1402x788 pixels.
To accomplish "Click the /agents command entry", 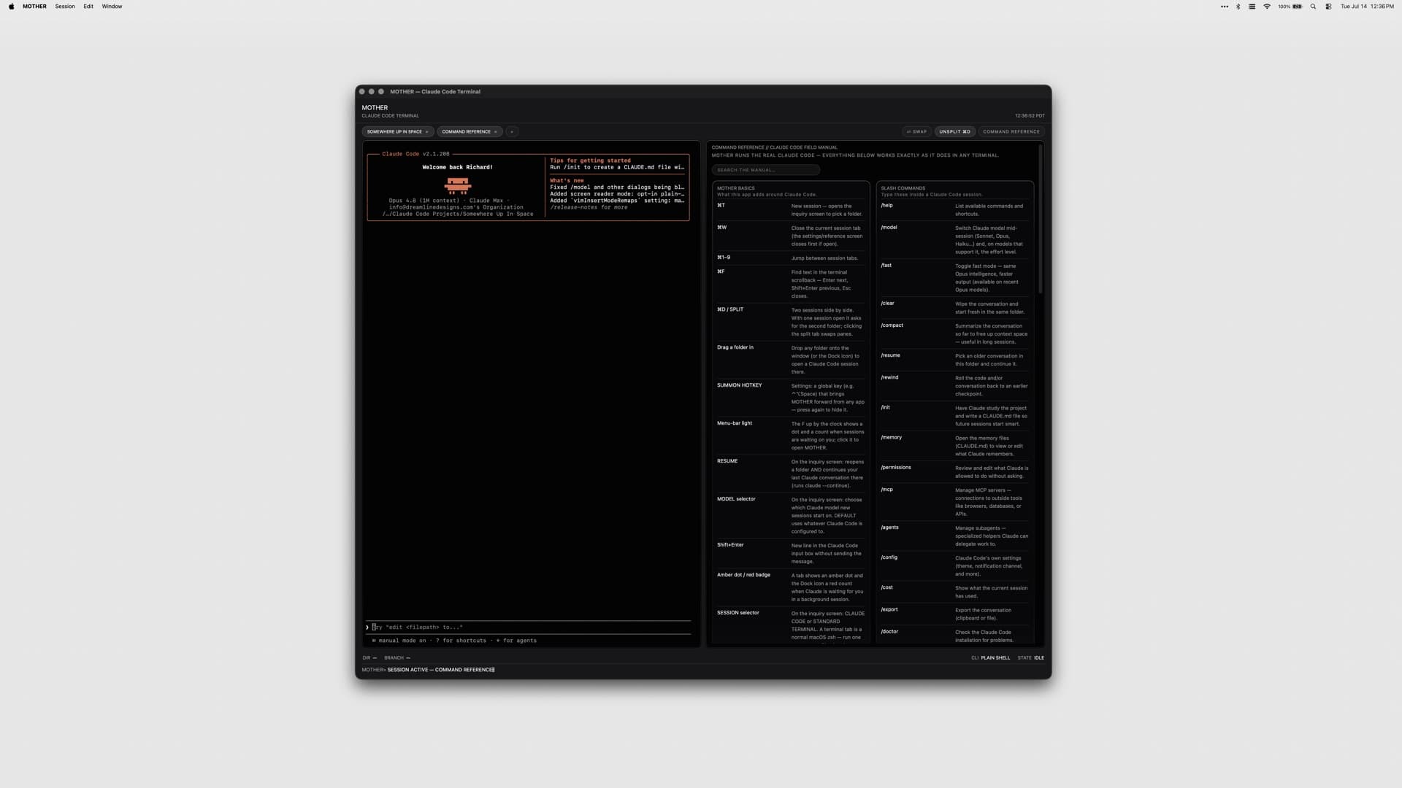I will [954, 536].
